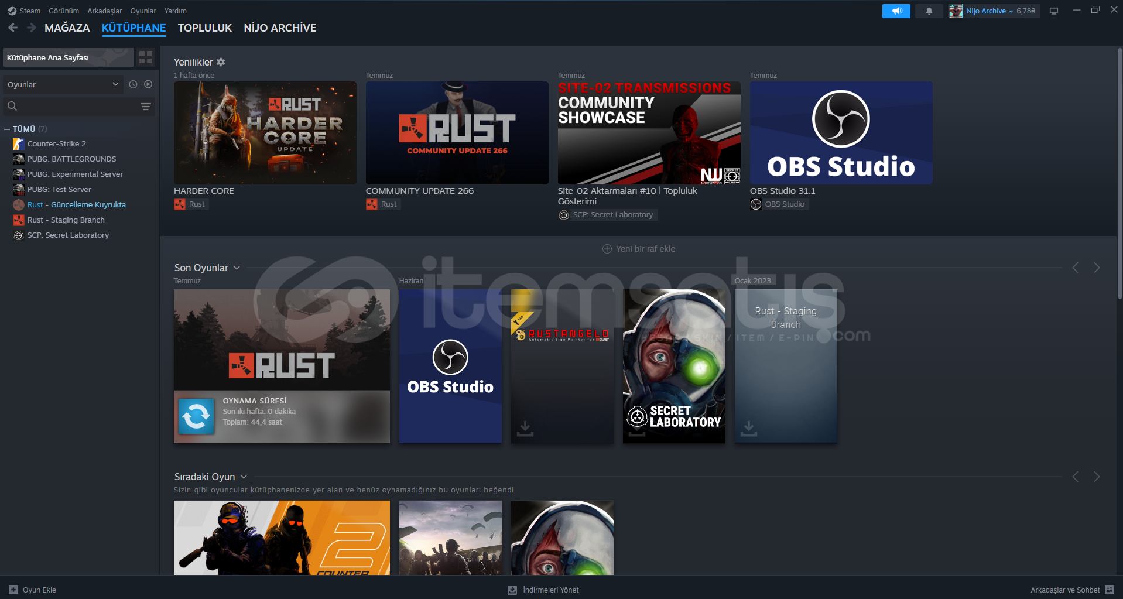Open the Görünüm menu
The image size is (1123, 599).
pos(64,11)
